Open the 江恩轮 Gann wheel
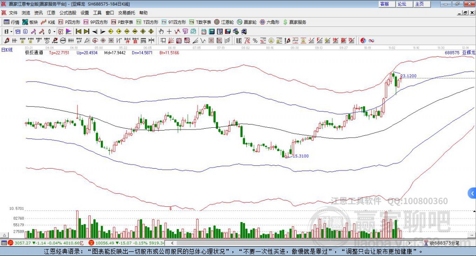 coord(224,22)
